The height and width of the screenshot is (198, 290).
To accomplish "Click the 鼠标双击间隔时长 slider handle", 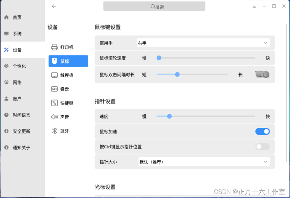I will pyautogui.click(x=177, y=74).
